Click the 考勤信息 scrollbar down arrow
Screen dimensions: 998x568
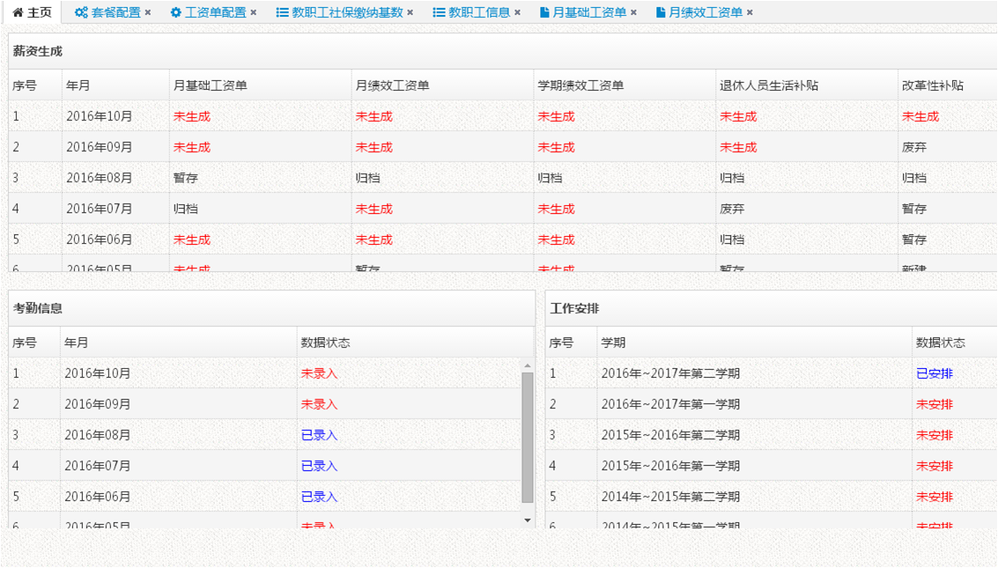528,520
